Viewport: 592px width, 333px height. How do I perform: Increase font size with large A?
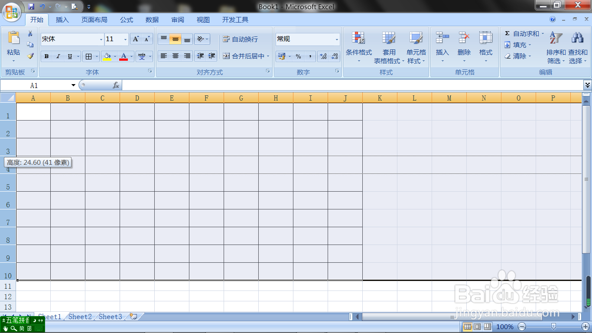pyautogui.click(x=136, y=39)
